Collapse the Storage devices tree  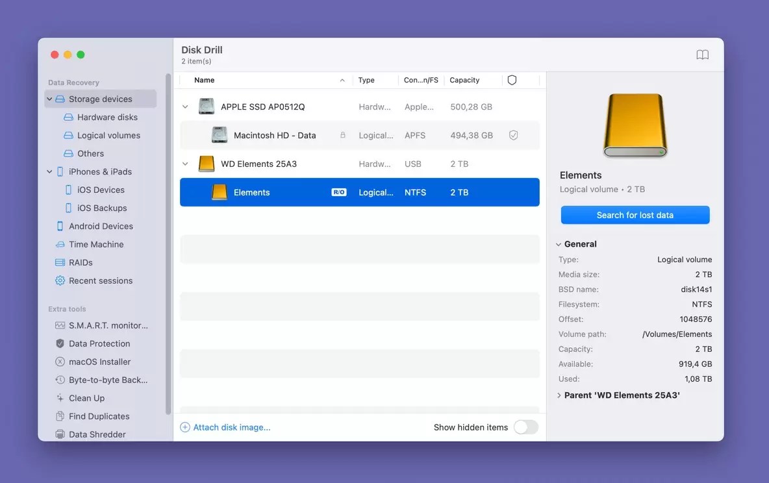click(x=49, y=99)
